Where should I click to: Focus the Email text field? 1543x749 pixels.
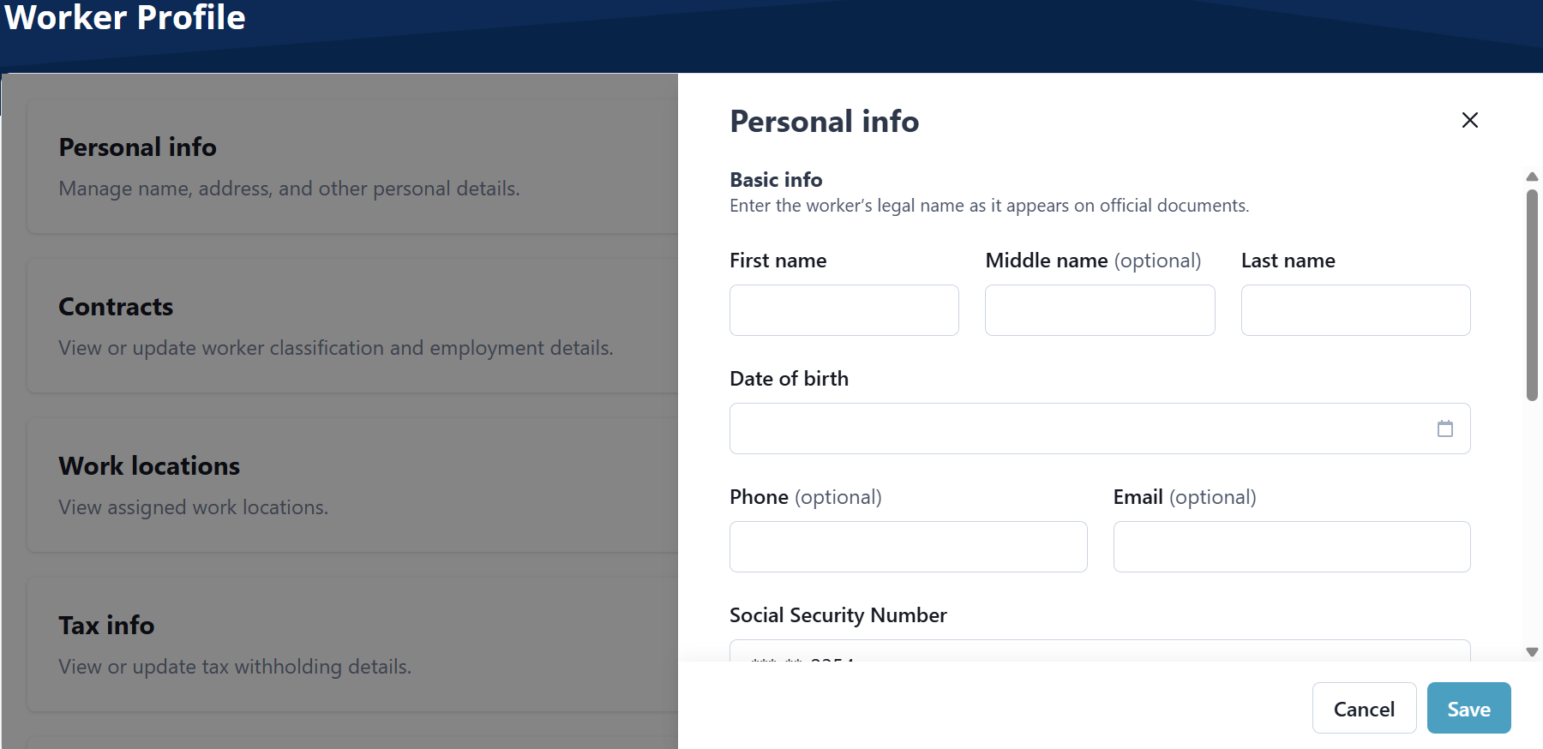(x=1291, y=547)
